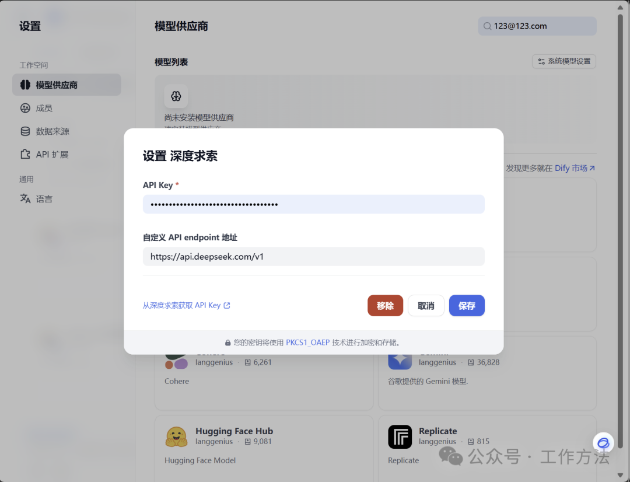Click the database icon for 数据来源
This screenshot has height=482, width=630.
(25, 131)
